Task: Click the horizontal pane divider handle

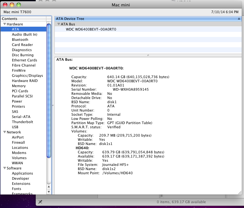Action: coord(148,55)
